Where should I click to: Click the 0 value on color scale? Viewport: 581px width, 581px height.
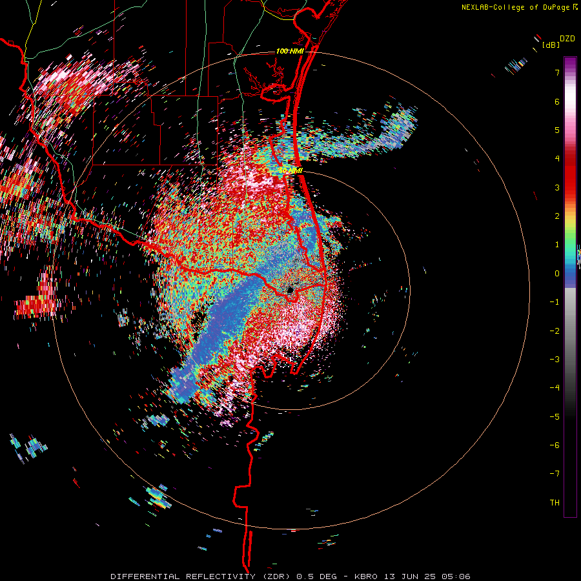(557, 274)
